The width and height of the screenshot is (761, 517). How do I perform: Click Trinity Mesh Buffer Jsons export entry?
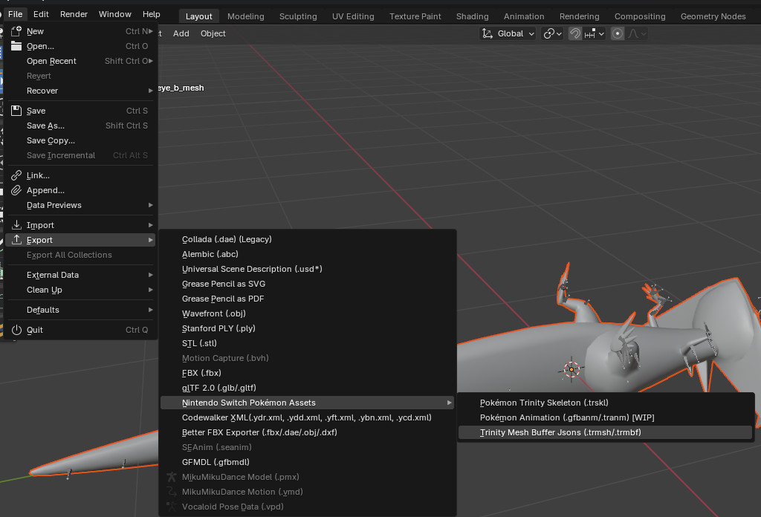click(x=560, y=432)
